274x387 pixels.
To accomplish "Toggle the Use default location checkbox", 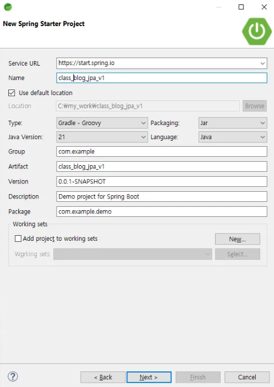I will click(x=12, y=93).
